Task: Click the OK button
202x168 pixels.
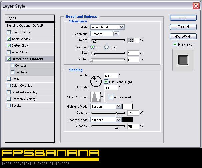Action: [183, 18]
